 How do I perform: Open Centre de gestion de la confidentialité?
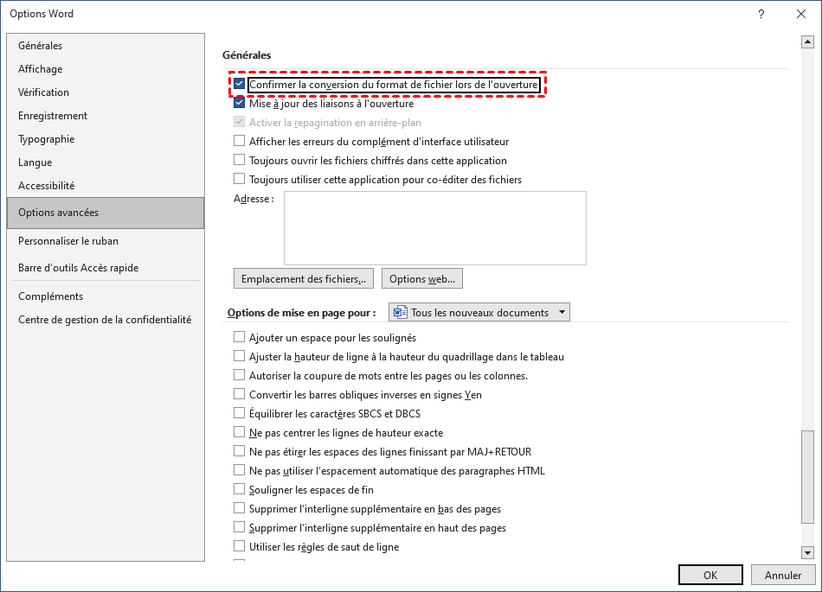click(105, 320)
